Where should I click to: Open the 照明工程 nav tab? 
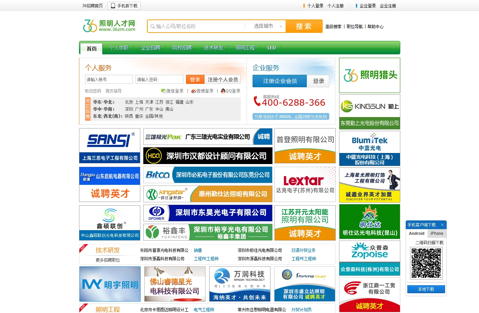[x=245, y=48]
